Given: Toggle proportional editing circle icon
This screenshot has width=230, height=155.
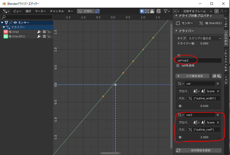Looking at the screenshot, I should coord(216,11).
